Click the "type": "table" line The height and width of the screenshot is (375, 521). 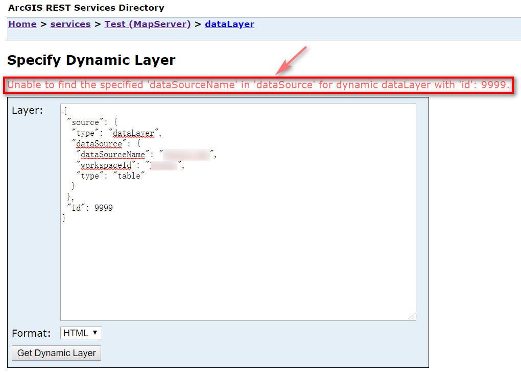click(x=110, y=176)
